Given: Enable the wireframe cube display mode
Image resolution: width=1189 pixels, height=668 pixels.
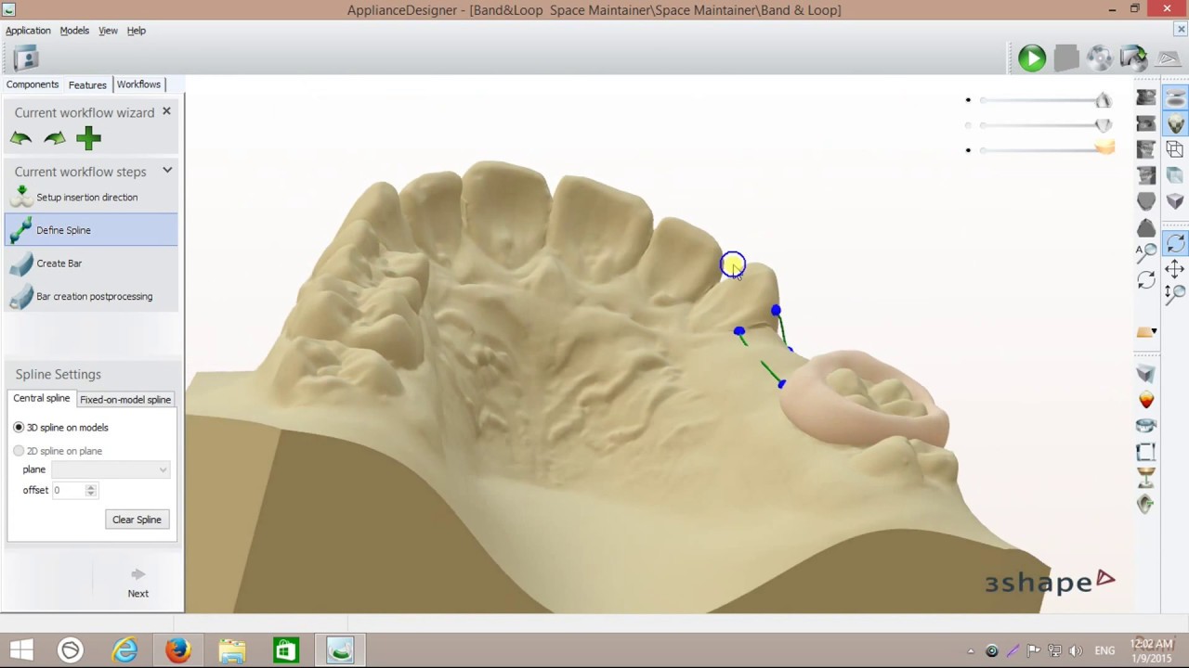Looking at the screenshot, I should (1175, 150).
